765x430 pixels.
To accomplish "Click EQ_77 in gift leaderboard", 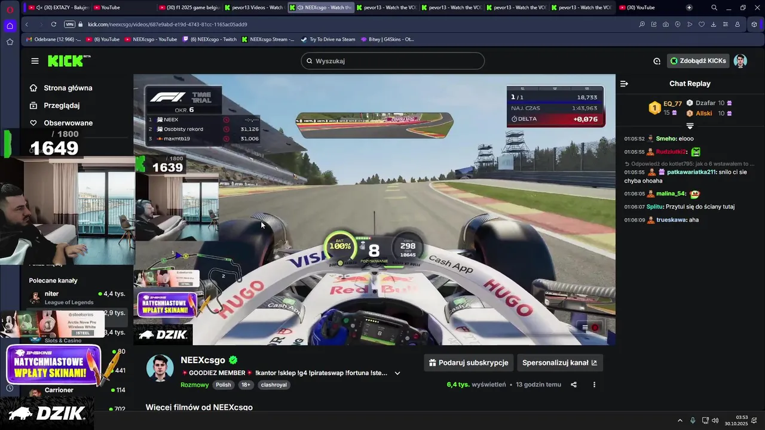I will (x=672, y=103).
